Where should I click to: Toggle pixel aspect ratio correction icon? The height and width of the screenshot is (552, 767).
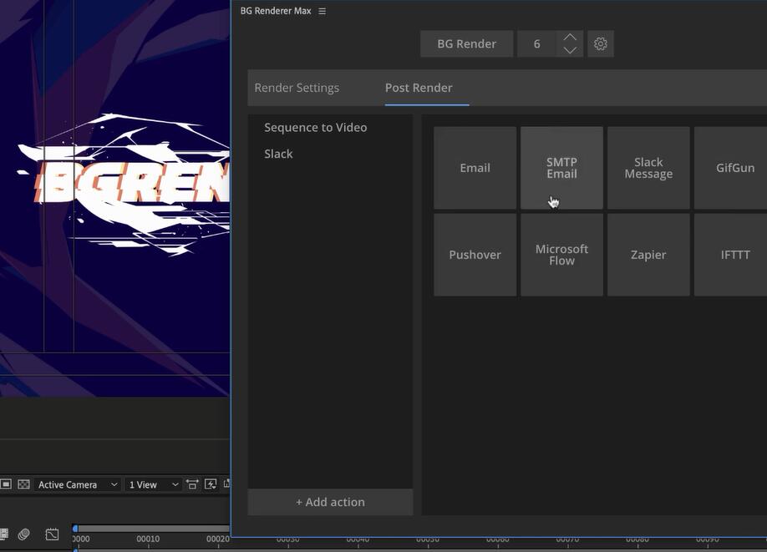click(x=193, y=484)
